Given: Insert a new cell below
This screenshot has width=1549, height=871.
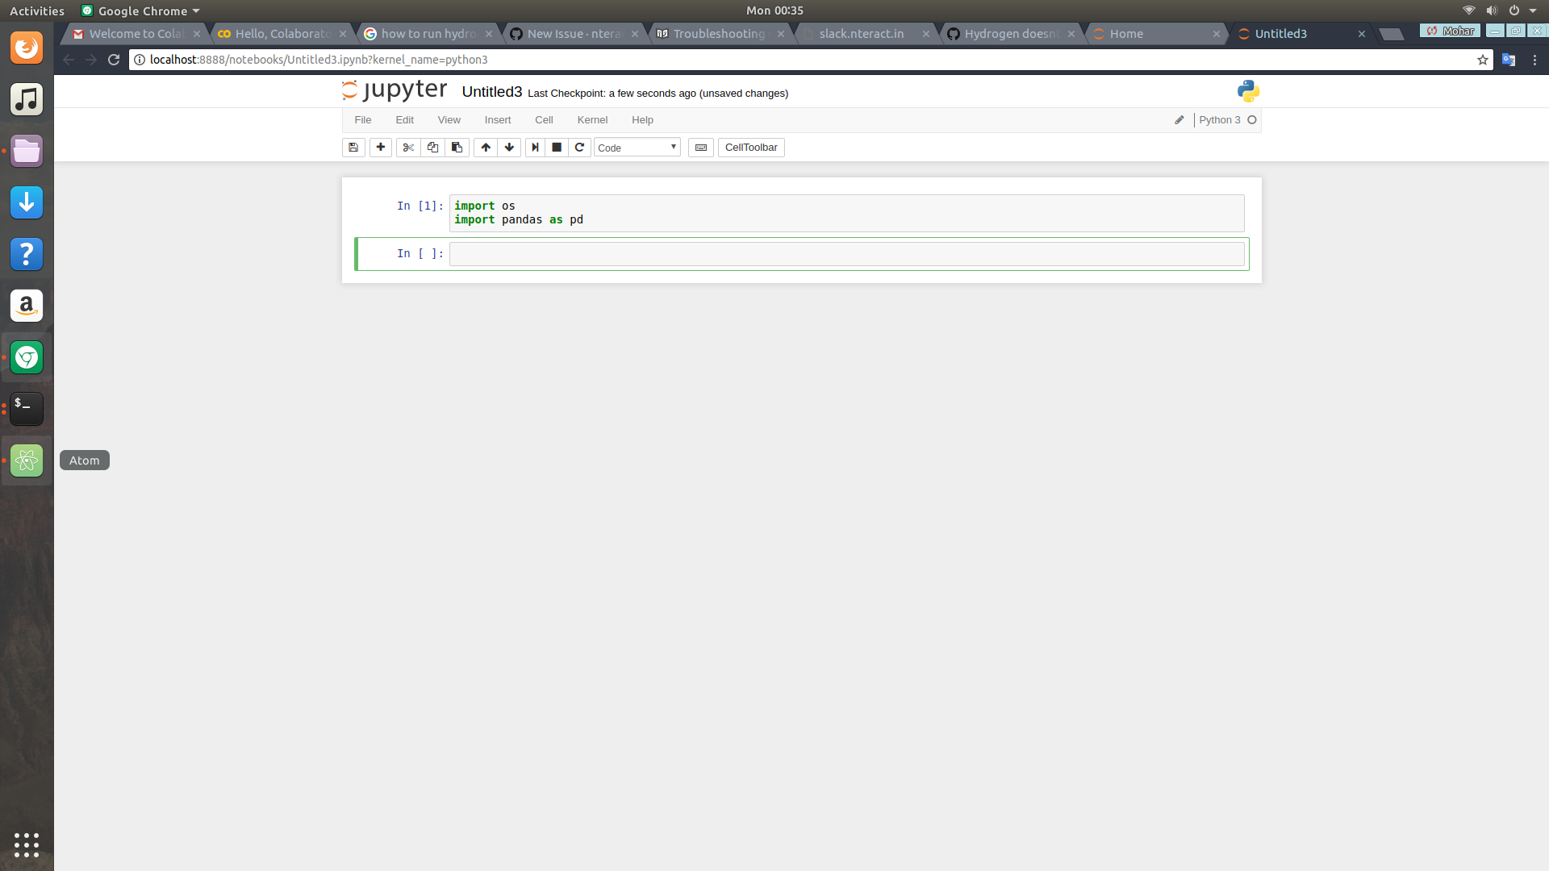Looking at the screenshot, I should pos(380,148).
